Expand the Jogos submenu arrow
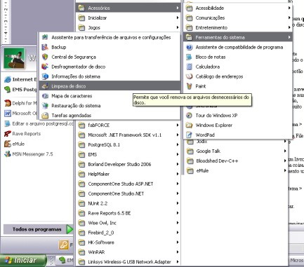The image size is (304, 267). click(x=178, y=27)
